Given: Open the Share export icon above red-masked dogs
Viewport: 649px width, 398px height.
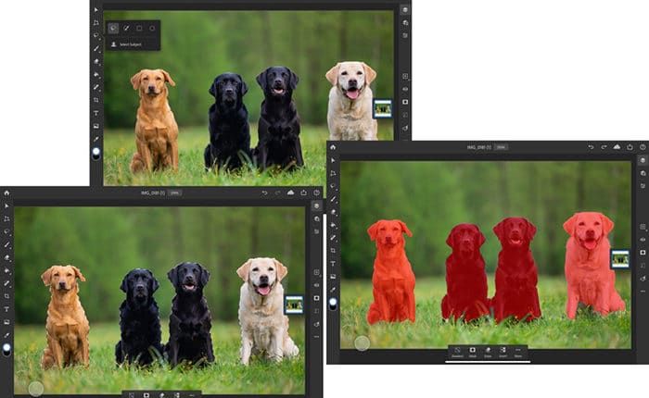Looking at the screenshot, I should point(630,147).
